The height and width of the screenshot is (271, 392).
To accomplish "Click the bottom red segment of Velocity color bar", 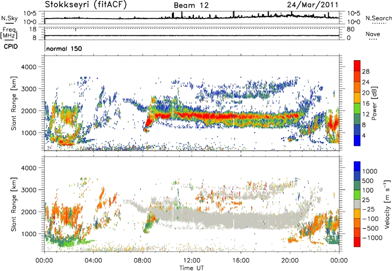I will click(x=357, y=242).
